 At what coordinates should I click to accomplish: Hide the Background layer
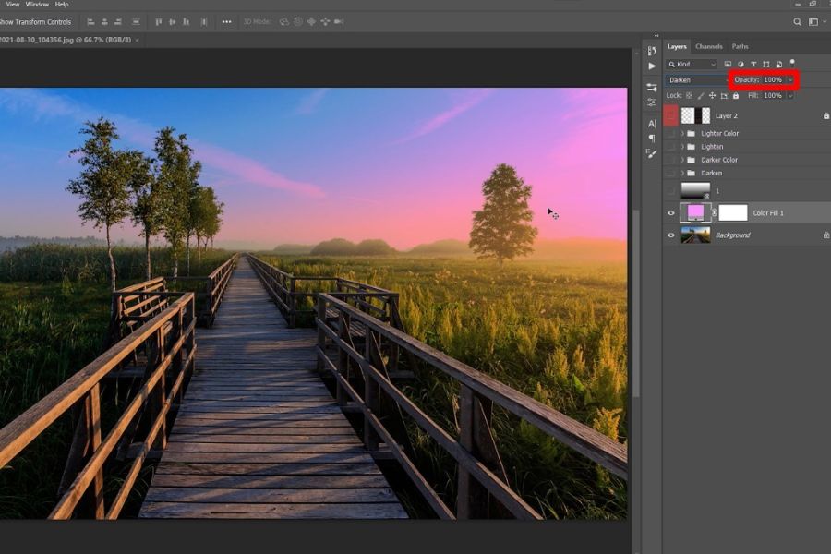pyautogui.click(x=671, y=235)
